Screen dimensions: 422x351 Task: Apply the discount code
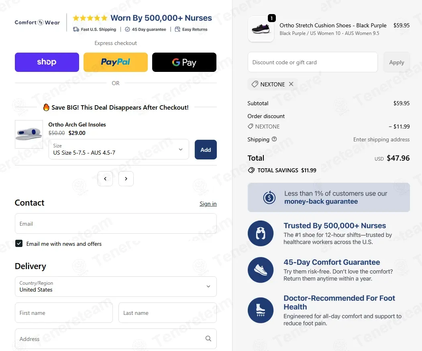click(x=396, y=62)
